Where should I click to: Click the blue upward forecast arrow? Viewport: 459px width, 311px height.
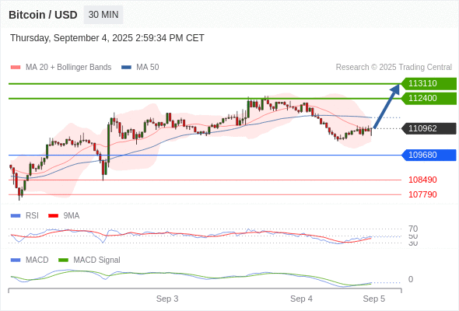point(387,106)
